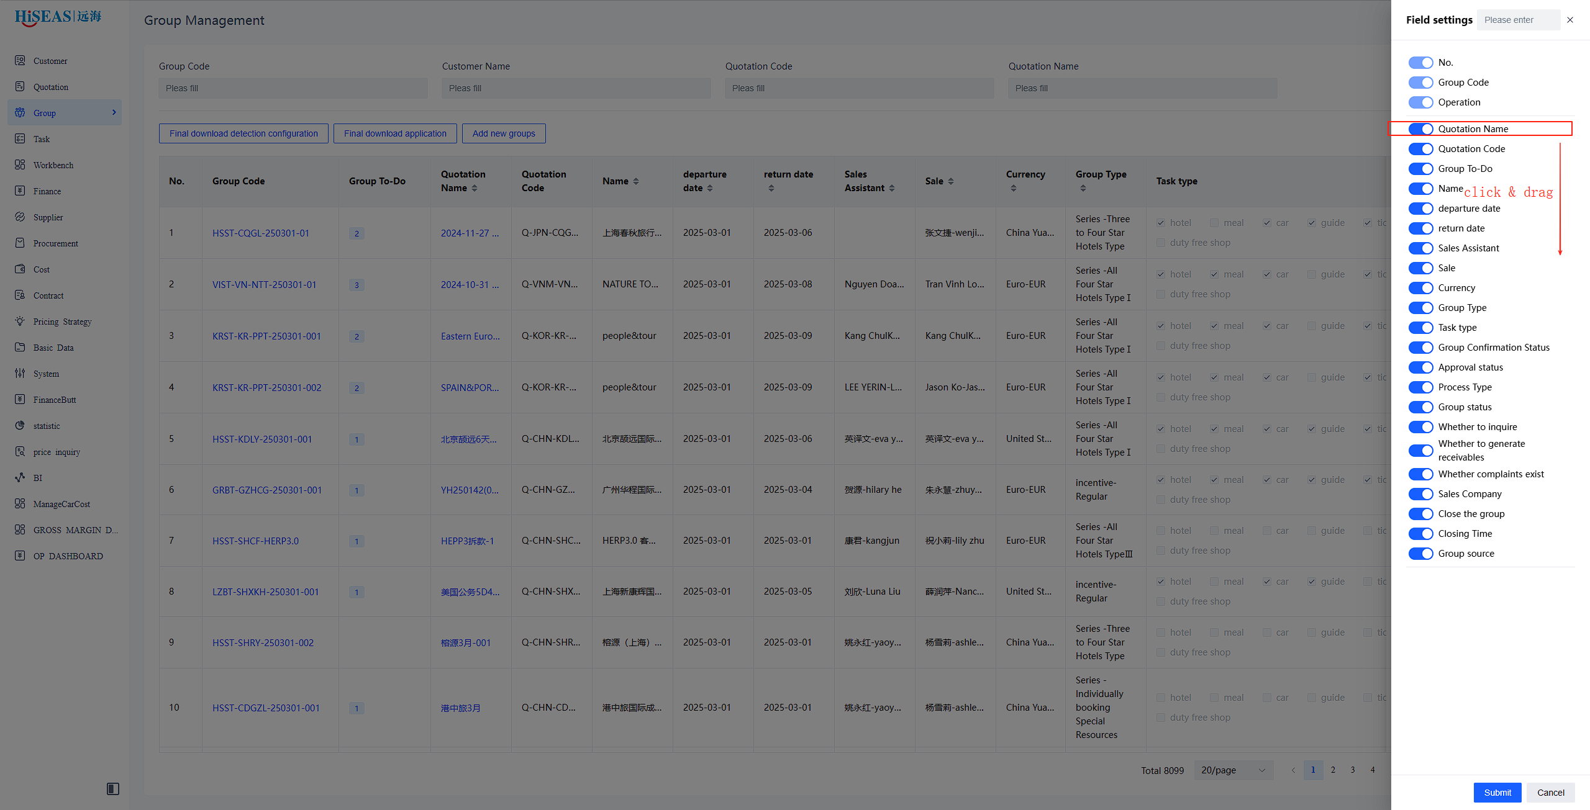Viewport: 1590px width, 810px height.
Task: Toggle the Sales Assistant field switch
Action: point(1420,248)
